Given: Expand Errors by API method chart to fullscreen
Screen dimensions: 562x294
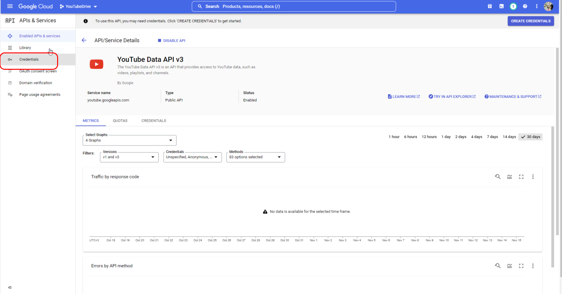Looking at the screenshot, I should 521,266.
